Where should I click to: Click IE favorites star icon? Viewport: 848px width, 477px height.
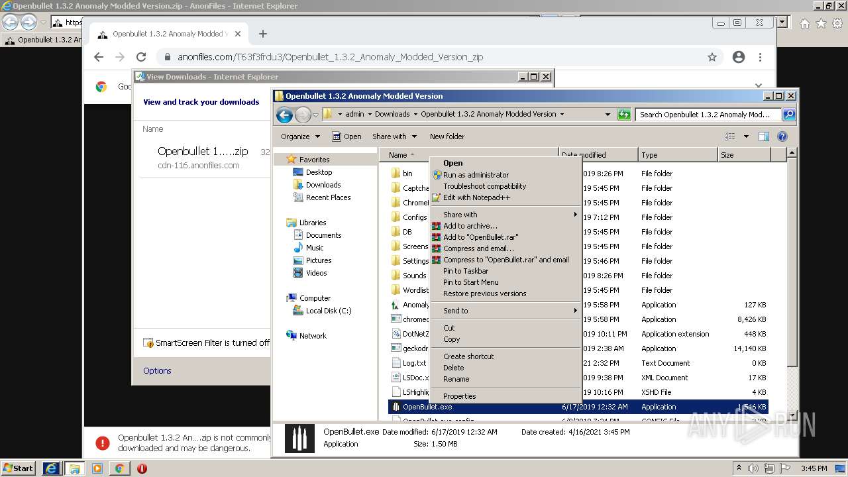(821, 23)
